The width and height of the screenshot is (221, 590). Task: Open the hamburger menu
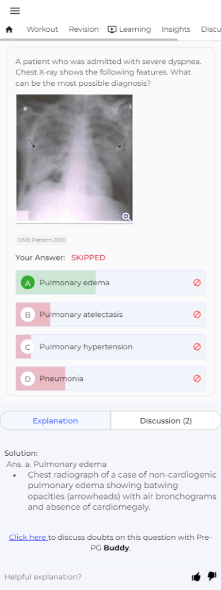[14, 11]
